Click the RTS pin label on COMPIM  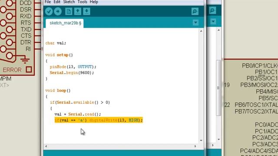[26, 23]
